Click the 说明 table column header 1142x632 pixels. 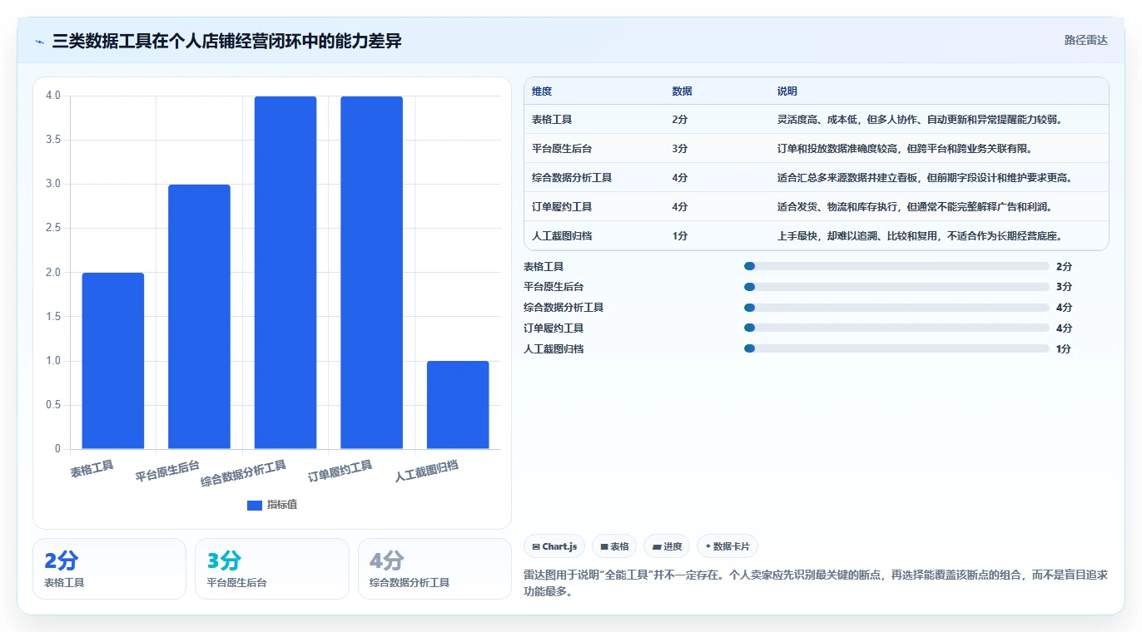click(787, 91)
